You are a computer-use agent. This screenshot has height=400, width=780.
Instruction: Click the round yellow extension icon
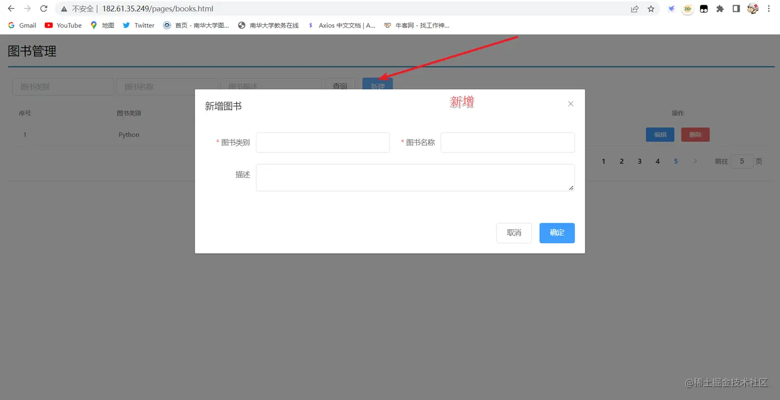(687, 9)
